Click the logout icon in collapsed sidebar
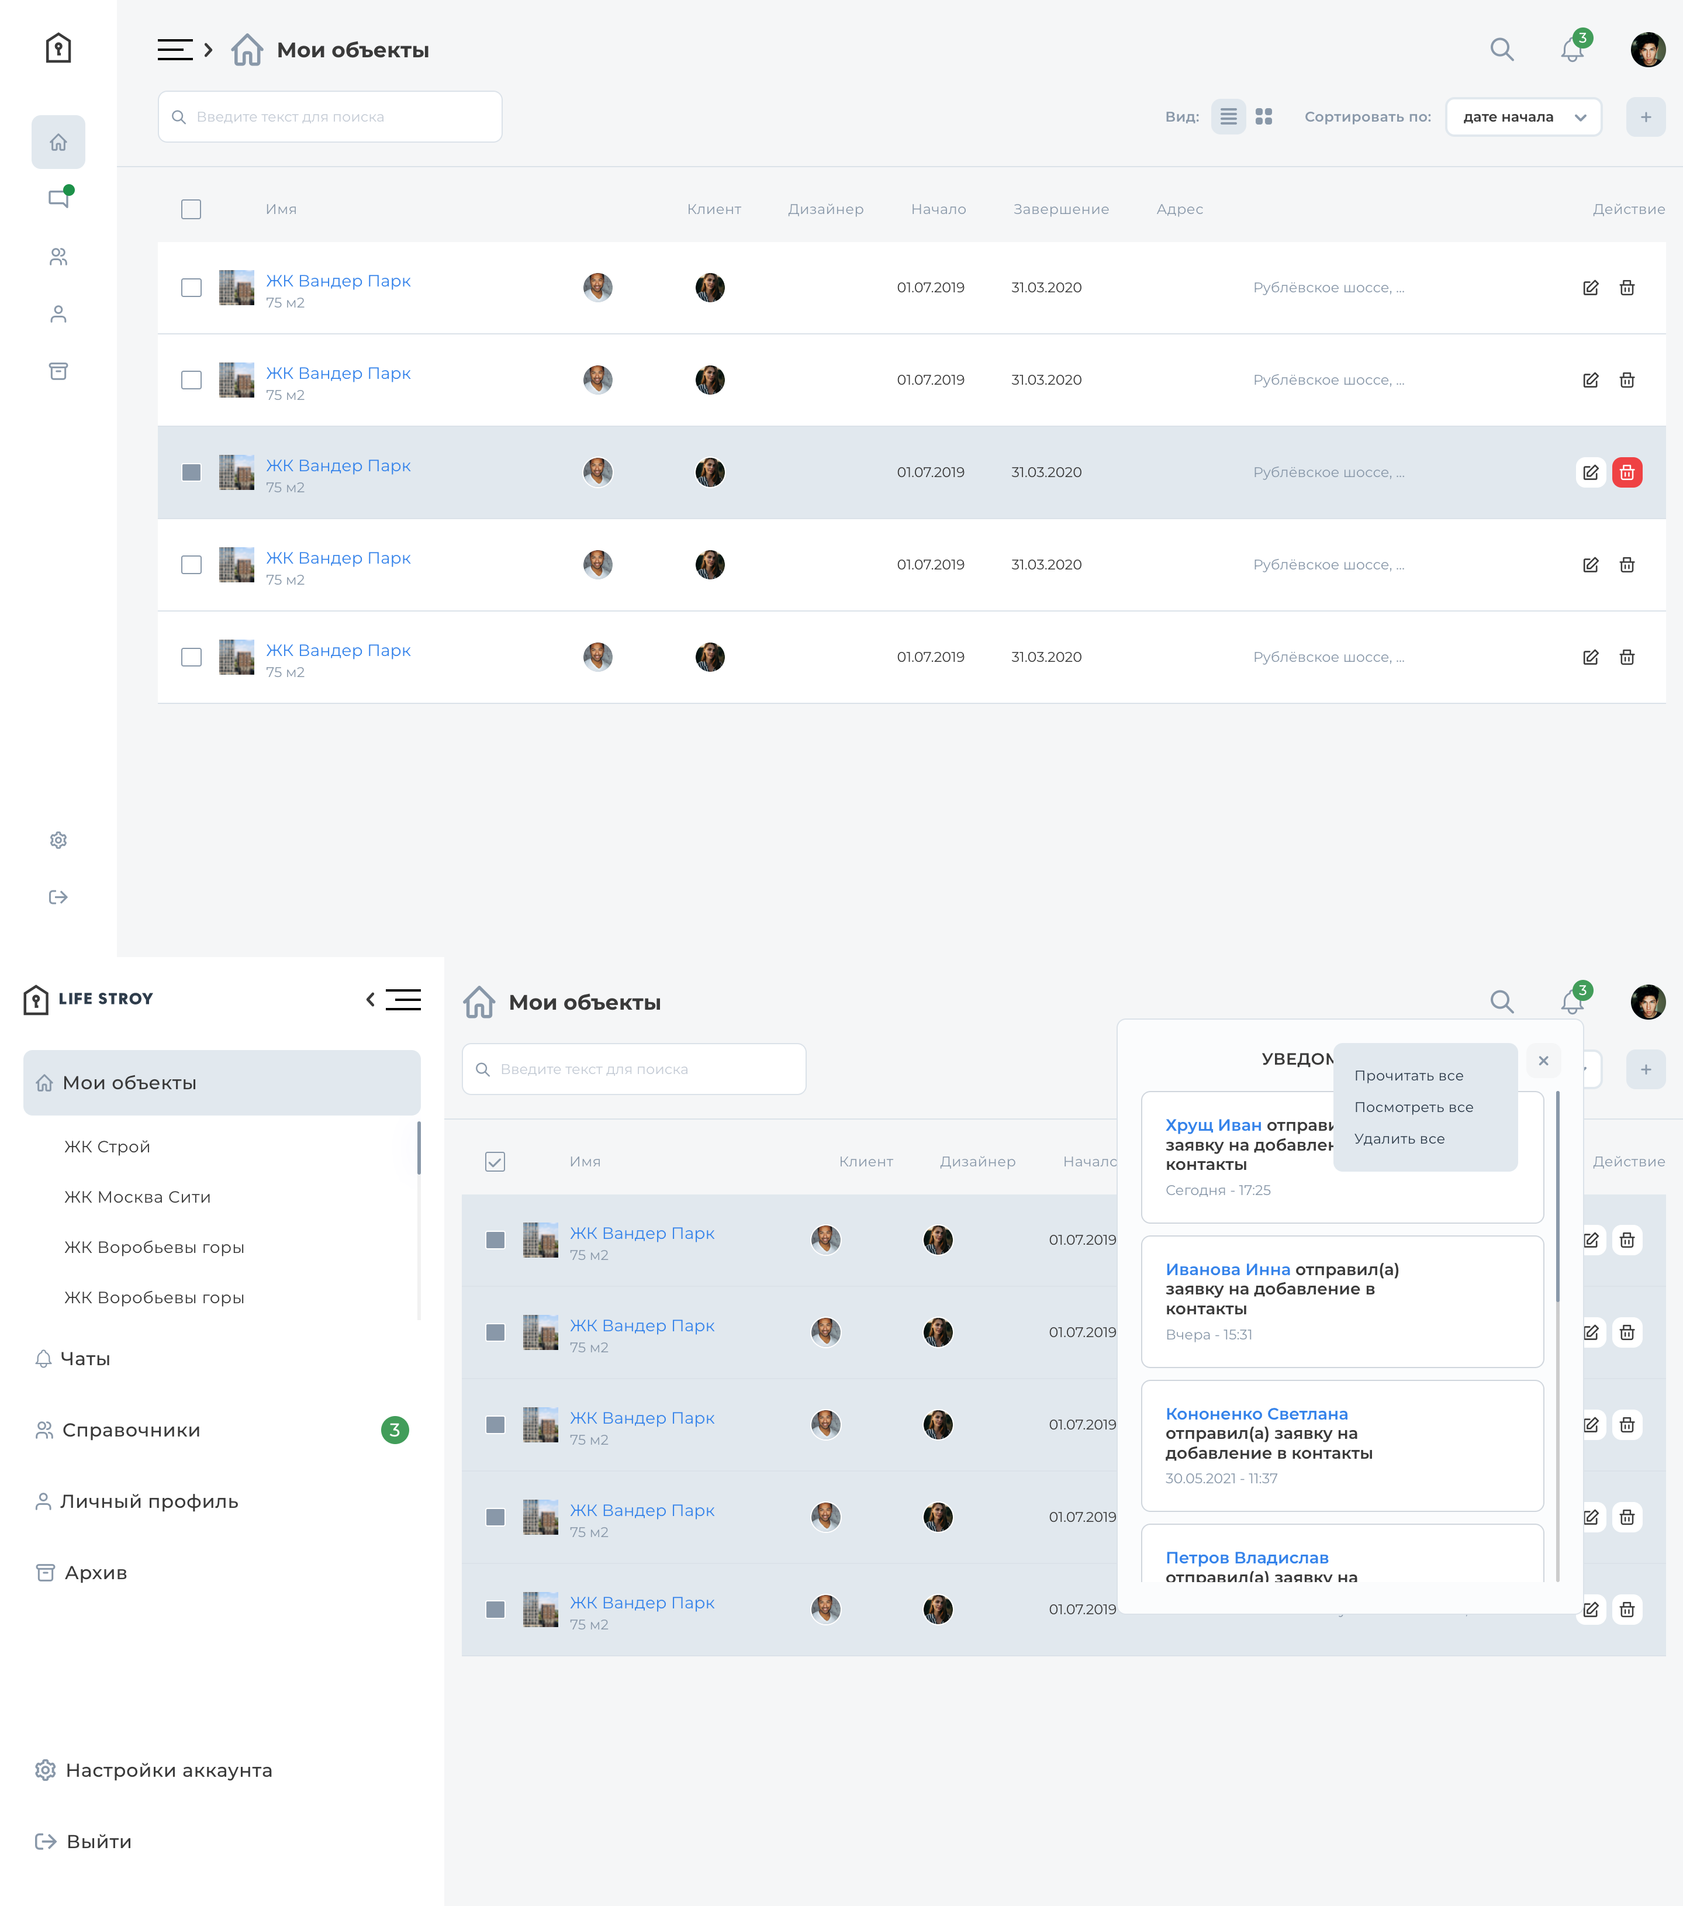Screen dimensions: 1683x1906 [58, 897]
